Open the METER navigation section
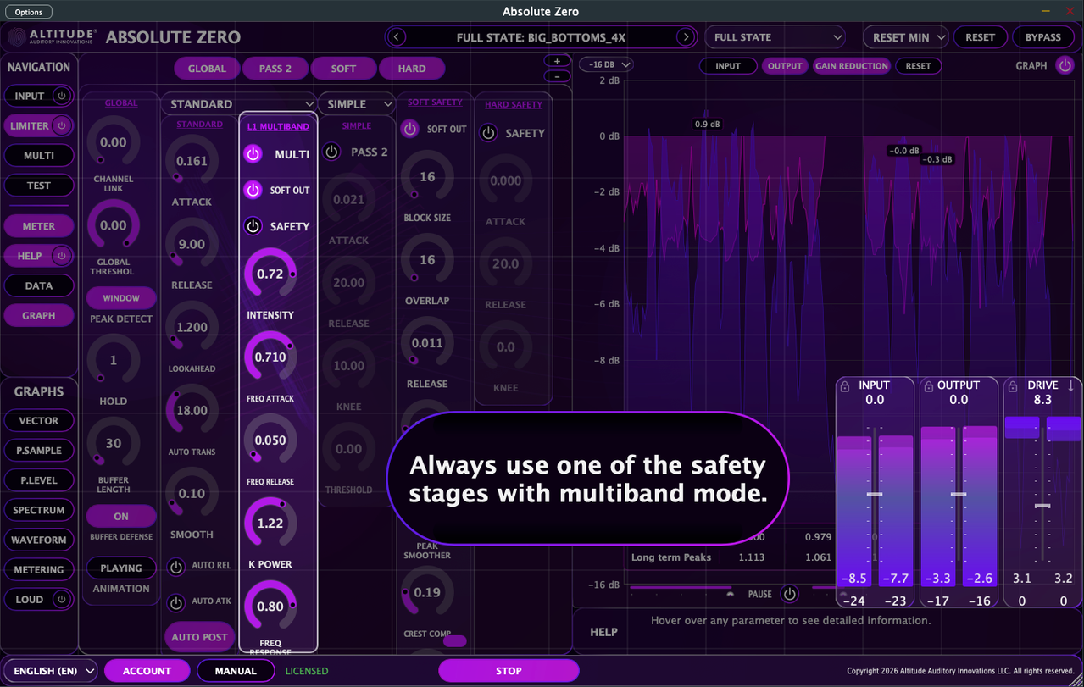This screenshot has width=1084, height=687. [39, 226]
